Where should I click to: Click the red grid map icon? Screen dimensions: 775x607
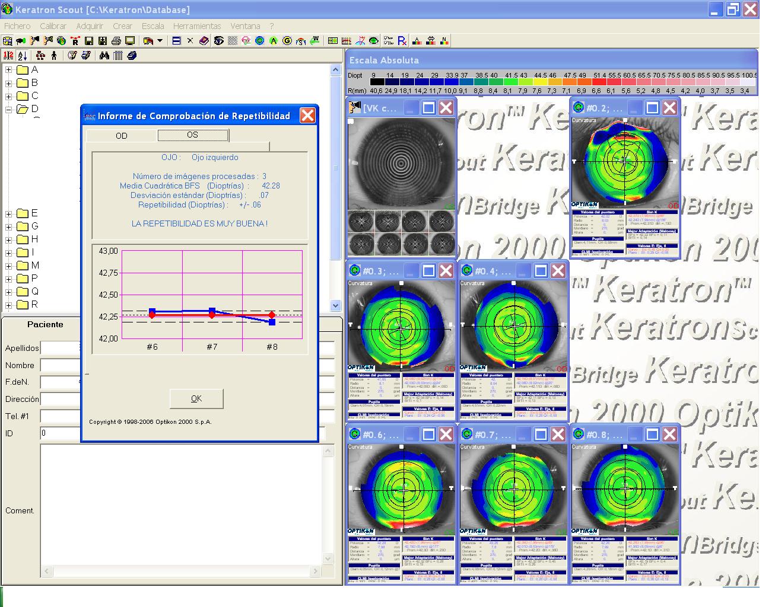[347, 41]
